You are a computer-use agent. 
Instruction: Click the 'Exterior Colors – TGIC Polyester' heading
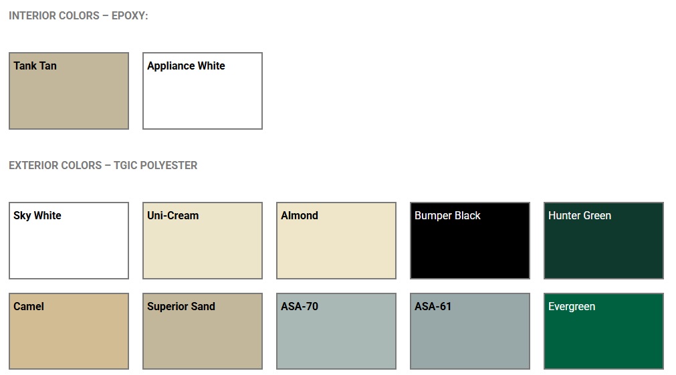pos(103,165)
